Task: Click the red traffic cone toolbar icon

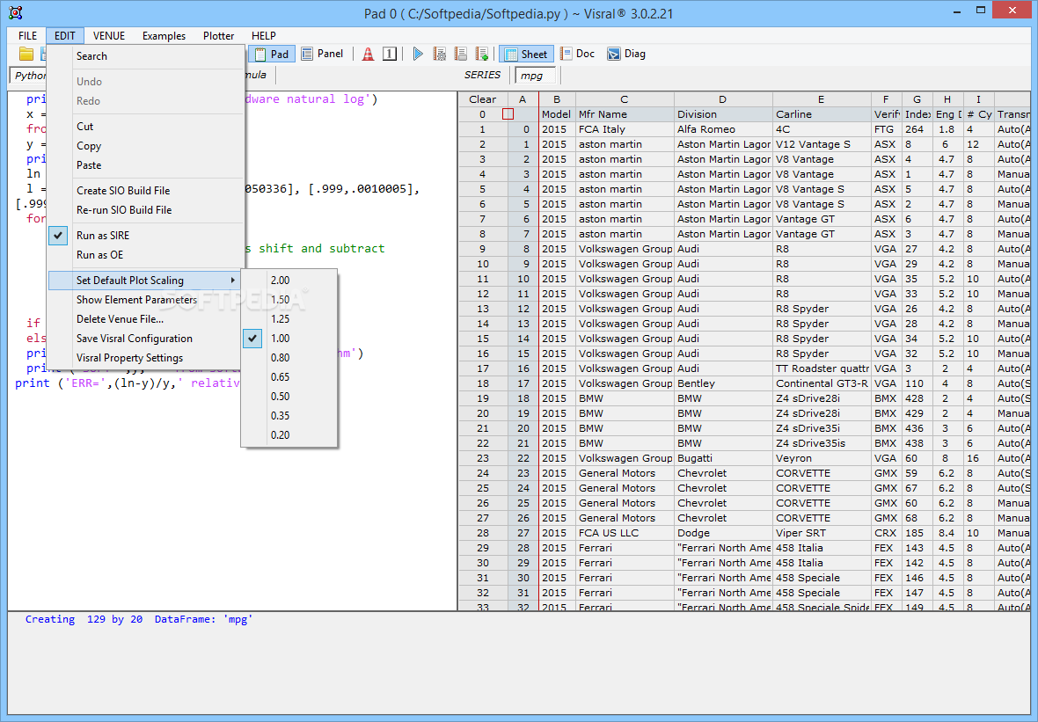Action: click(x=368, y=55)
